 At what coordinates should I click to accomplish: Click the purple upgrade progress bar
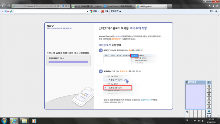68,62
